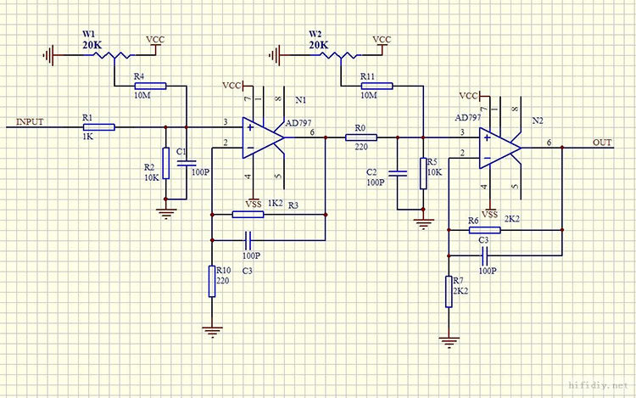Select resistor R1 1K body
636x398 pixels.
99,127
